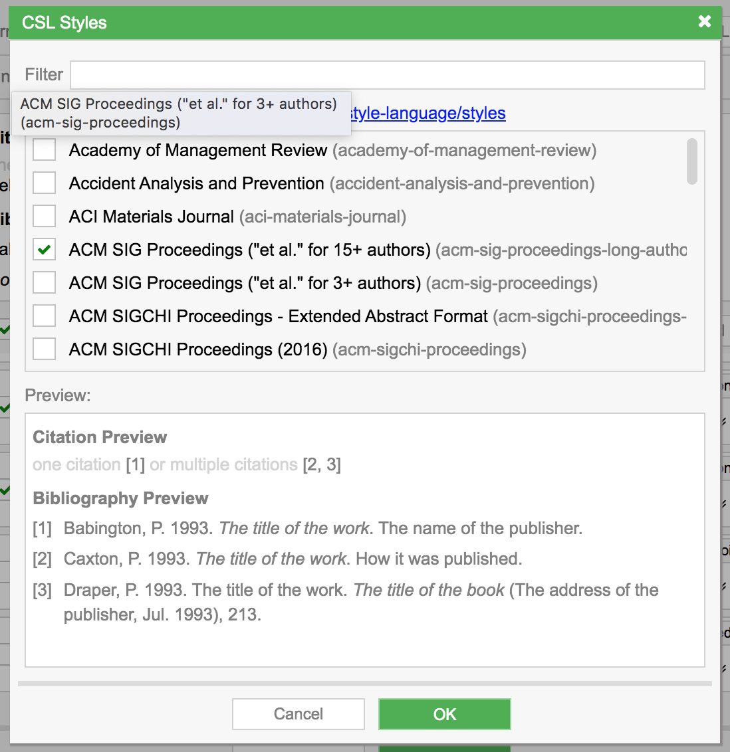Close the CSL Styles dialog
Screen dimensions: 730x752
(704, 21)
